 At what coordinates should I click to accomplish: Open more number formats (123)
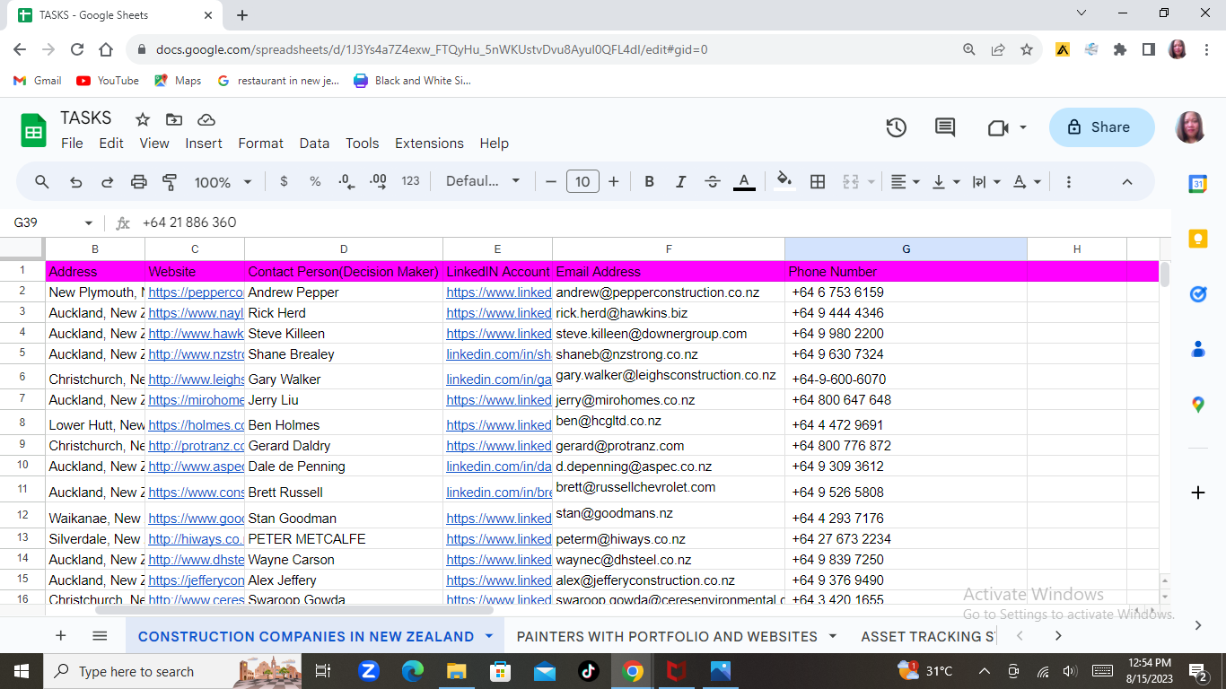410,181
